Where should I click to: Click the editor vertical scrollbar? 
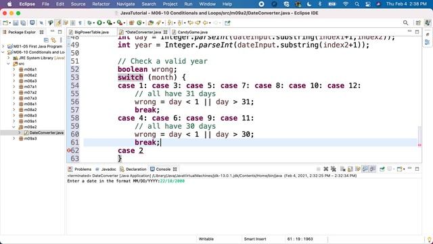coord(419,135)
